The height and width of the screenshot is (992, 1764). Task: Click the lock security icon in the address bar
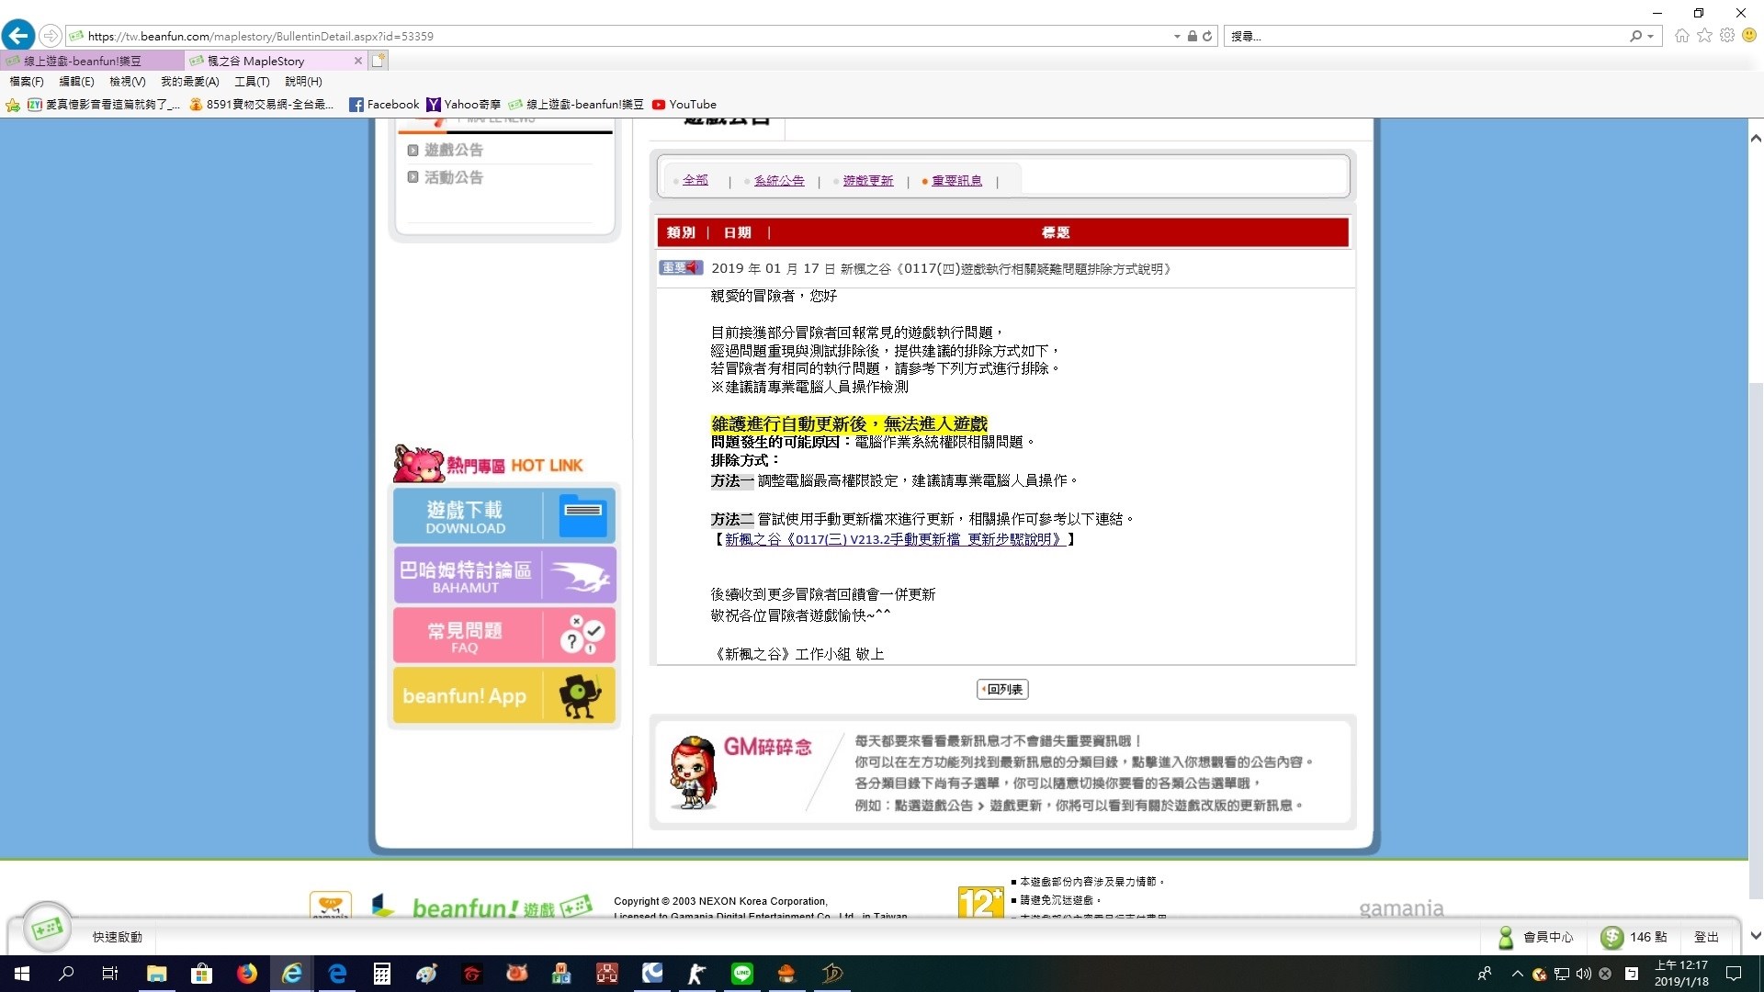1192,36
